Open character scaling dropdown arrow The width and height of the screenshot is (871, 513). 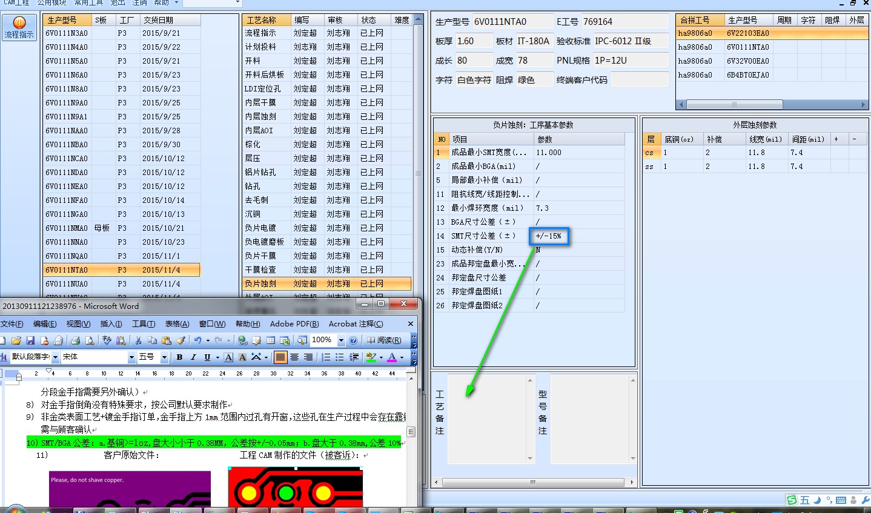(266, 357)
